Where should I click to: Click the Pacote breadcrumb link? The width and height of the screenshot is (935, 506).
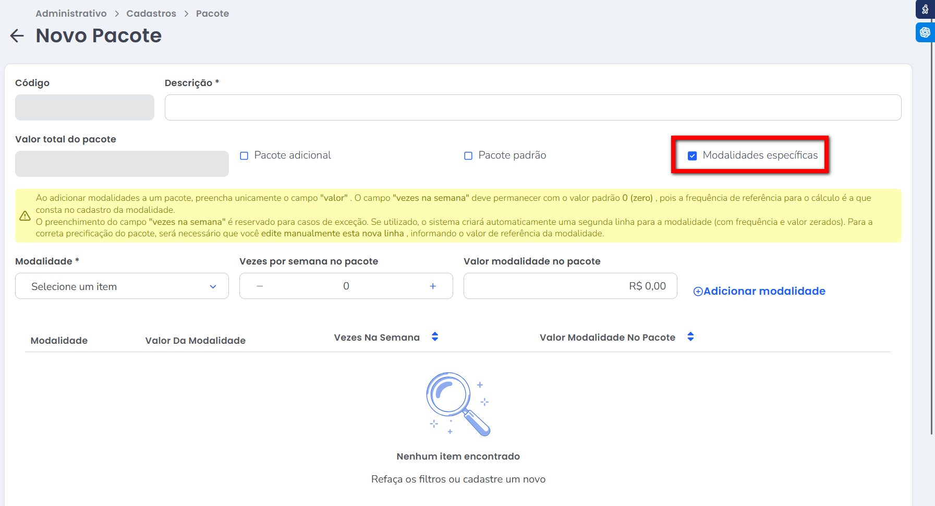click(x=212, y=14)
